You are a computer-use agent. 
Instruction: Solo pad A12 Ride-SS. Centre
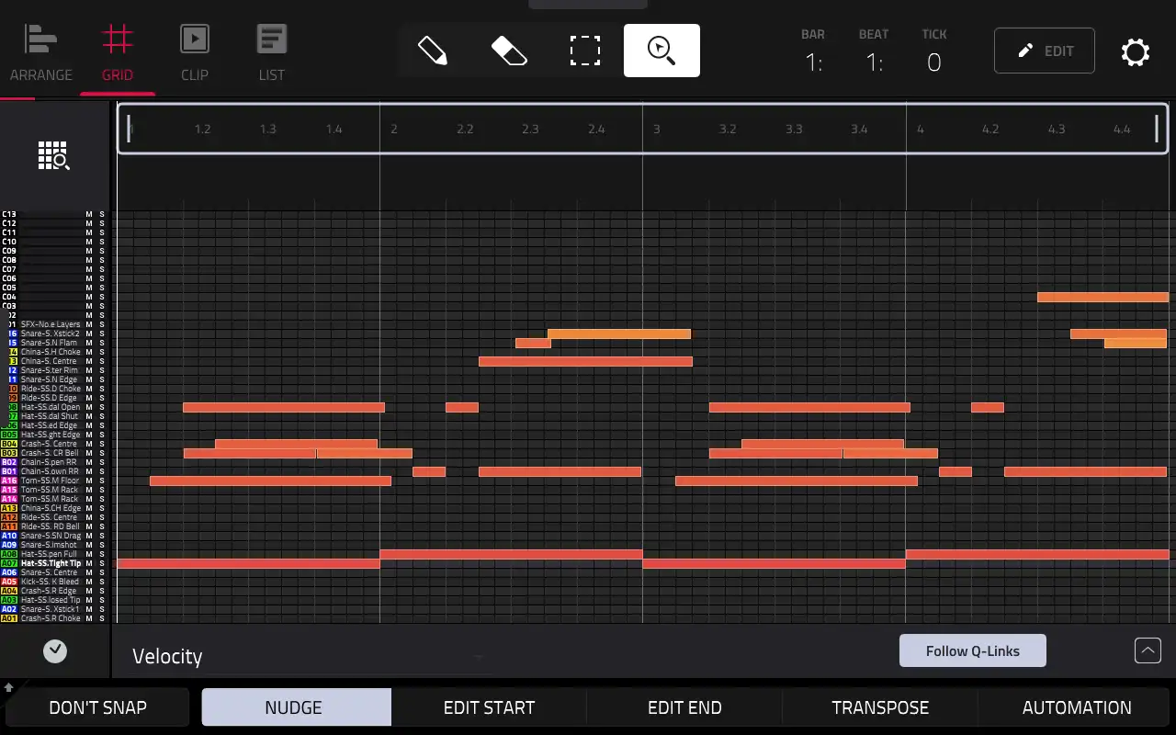point(102,517)
